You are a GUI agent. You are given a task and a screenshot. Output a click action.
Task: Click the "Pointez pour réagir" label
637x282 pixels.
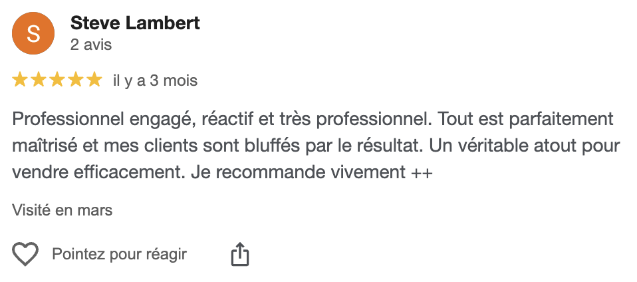(120, 254)
